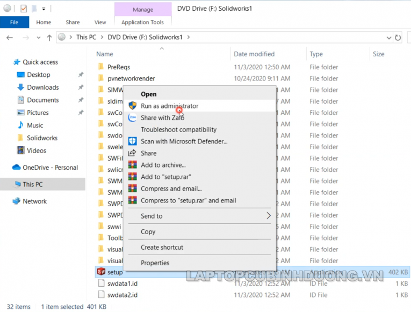Click This PC in address bar
Image resolution: width=411 pixels, height=312 pixels.
[x=86, y=37]
